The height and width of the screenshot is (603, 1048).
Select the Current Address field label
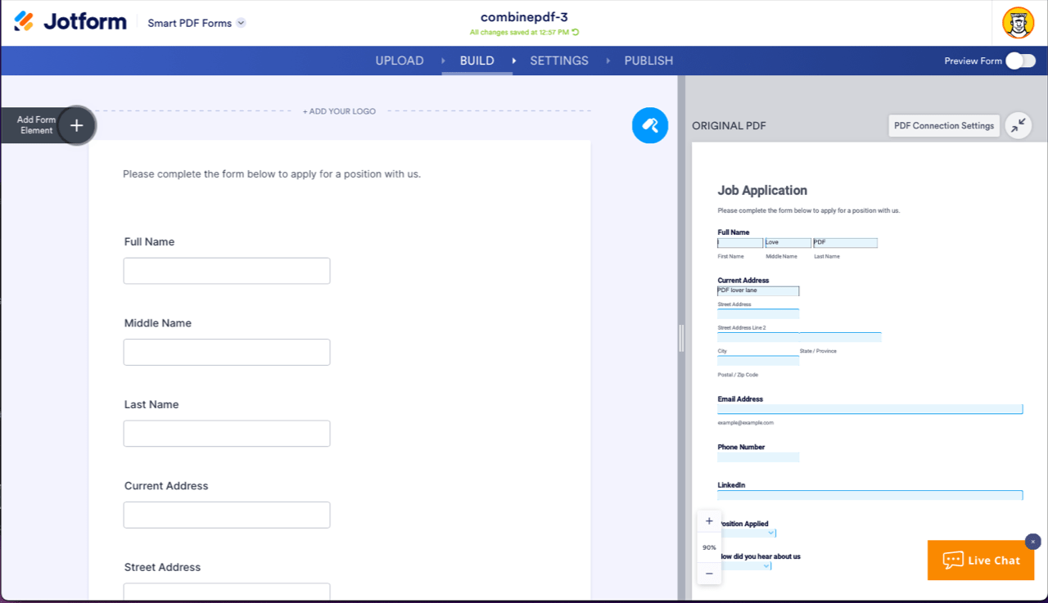pos(166,486)
